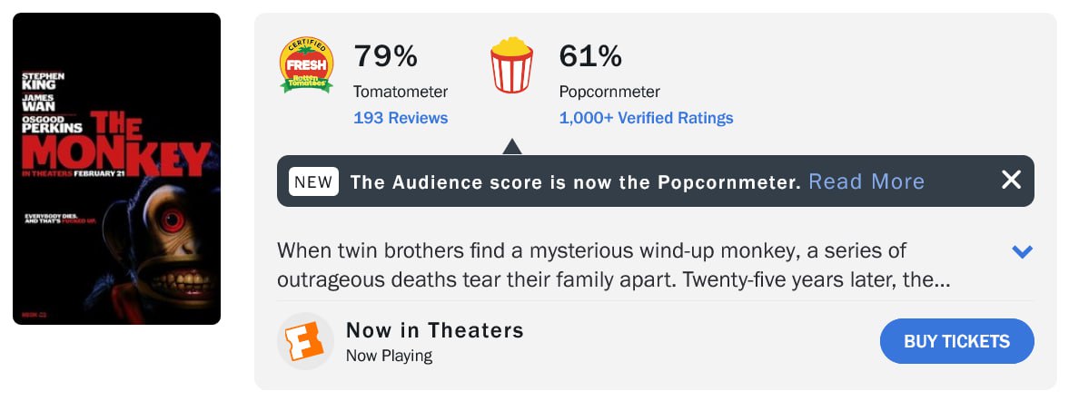The height and width of the screenshot is (401, 1069).
Task: Click the orange Fandango ticket icon
Action: (305, 341)
